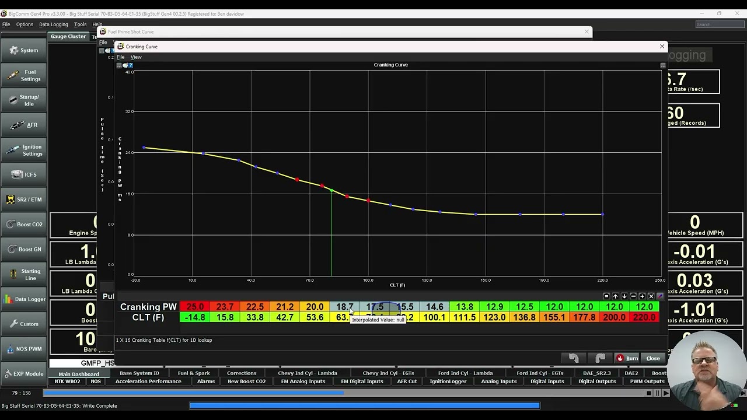Click the Burn button
747x420 pixels.
627,358
